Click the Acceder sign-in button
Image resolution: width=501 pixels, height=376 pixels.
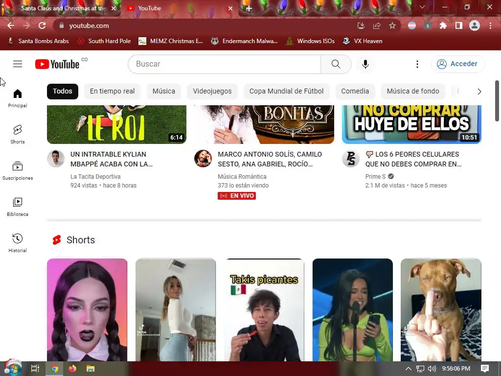click(x=457, y=64)
